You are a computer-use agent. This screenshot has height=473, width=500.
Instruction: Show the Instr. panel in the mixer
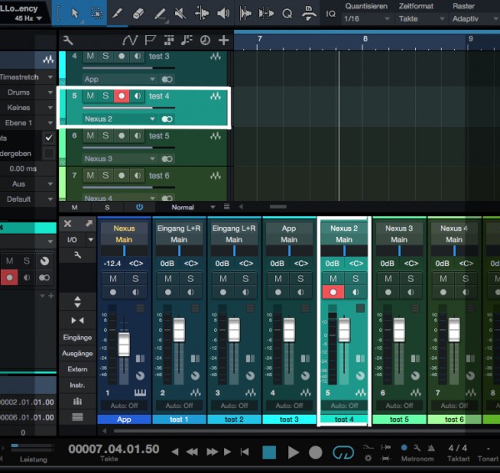click(77, 385)
